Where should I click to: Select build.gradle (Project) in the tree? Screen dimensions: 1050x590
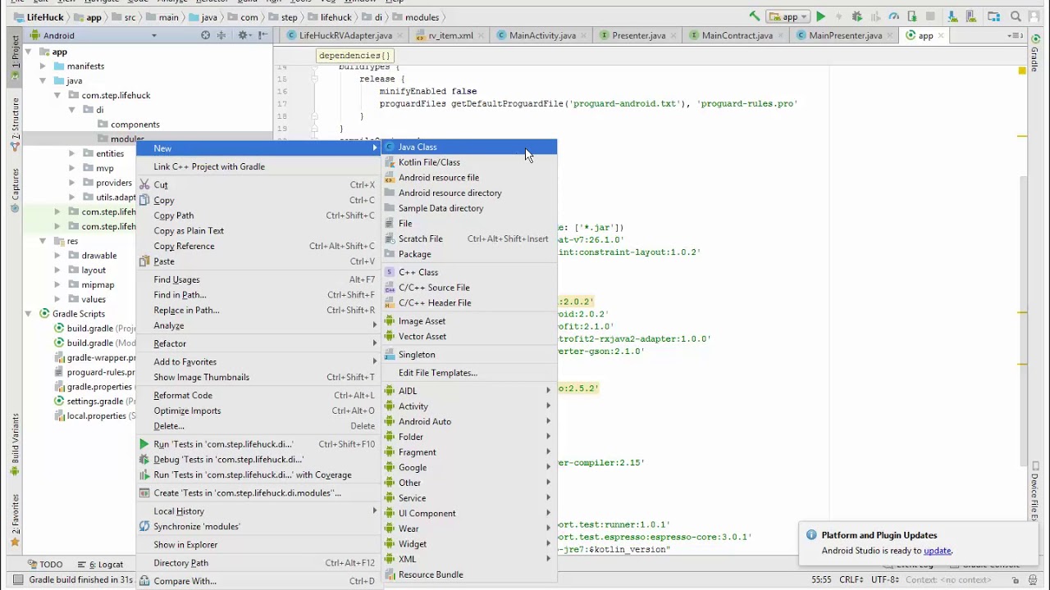[94, 329]
